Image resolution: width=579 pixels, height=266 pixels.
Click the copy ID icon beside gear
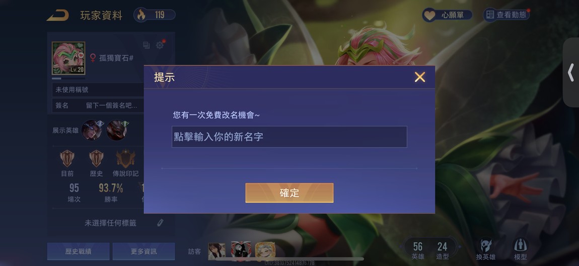tap(146, 45)
